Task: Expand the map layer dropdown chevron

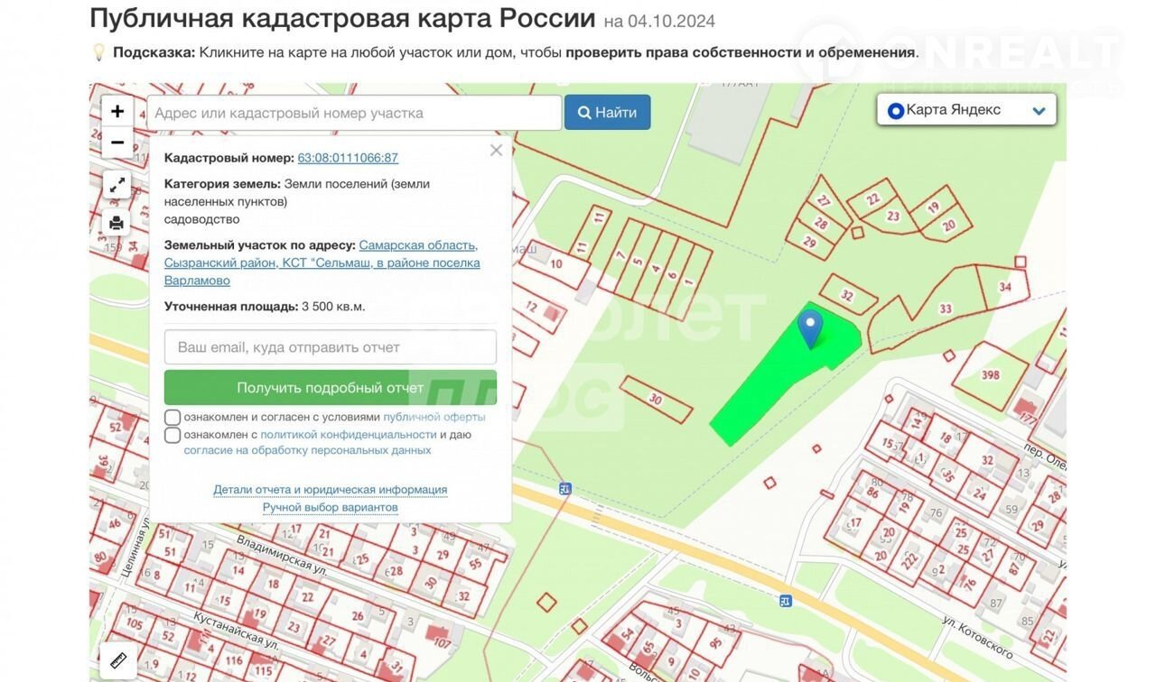Action: coord(1039,111)
